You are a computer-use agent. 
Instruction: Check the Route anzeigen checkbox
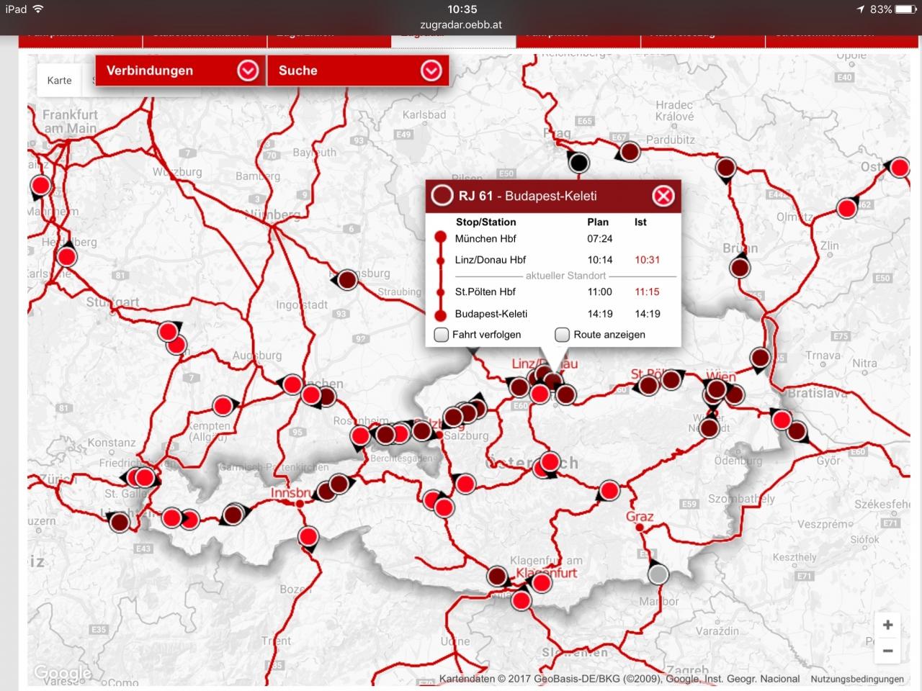tap(563, 335)
